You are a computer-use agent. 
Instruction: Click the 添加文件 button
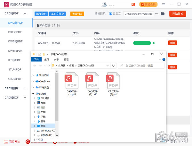(x=41, y=14)
